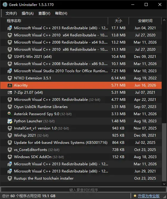Click icon of Visual Studio 2010 Tools for Office
The width and height of the screenshot is (167, 199).
(x=10, y=71)
